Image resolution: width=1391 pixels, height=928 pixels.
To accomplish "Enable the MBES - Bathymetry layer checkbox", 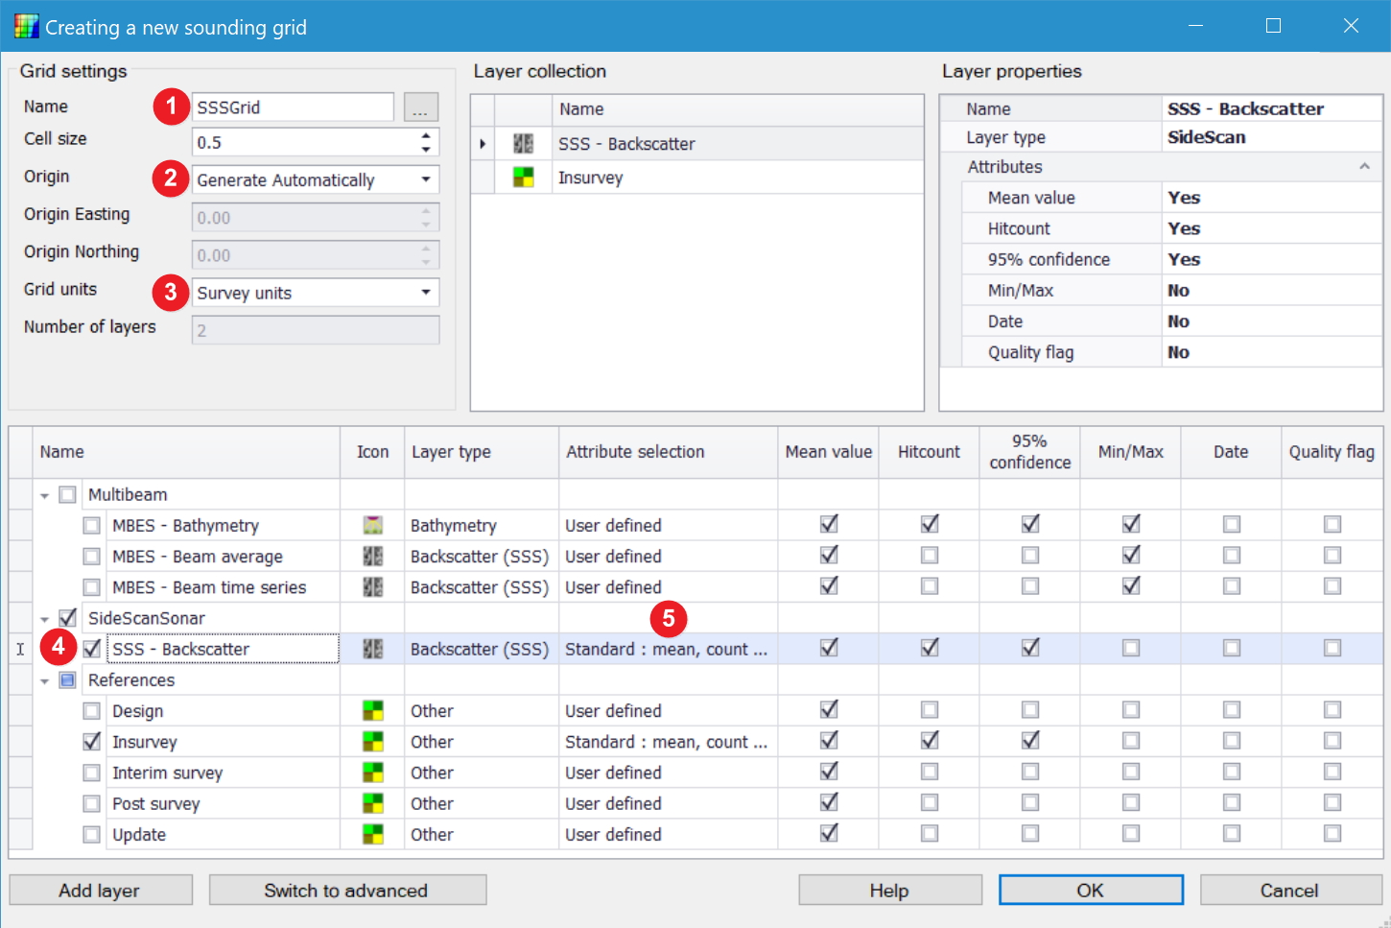I will click(x=91, y=526).
